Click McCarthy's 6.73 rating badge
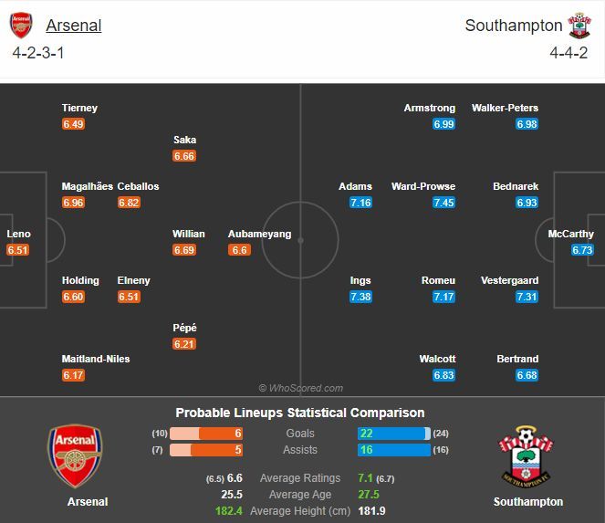 click(x=582, y=250)
